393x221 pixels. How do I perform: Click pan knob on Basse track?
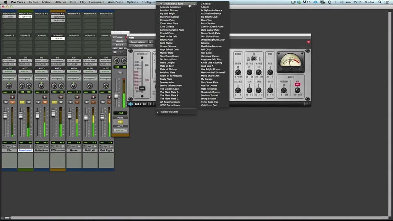click(x=74, y=86)
